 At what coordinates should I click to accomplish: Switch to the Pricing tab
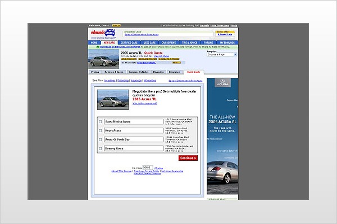point(95,72)
